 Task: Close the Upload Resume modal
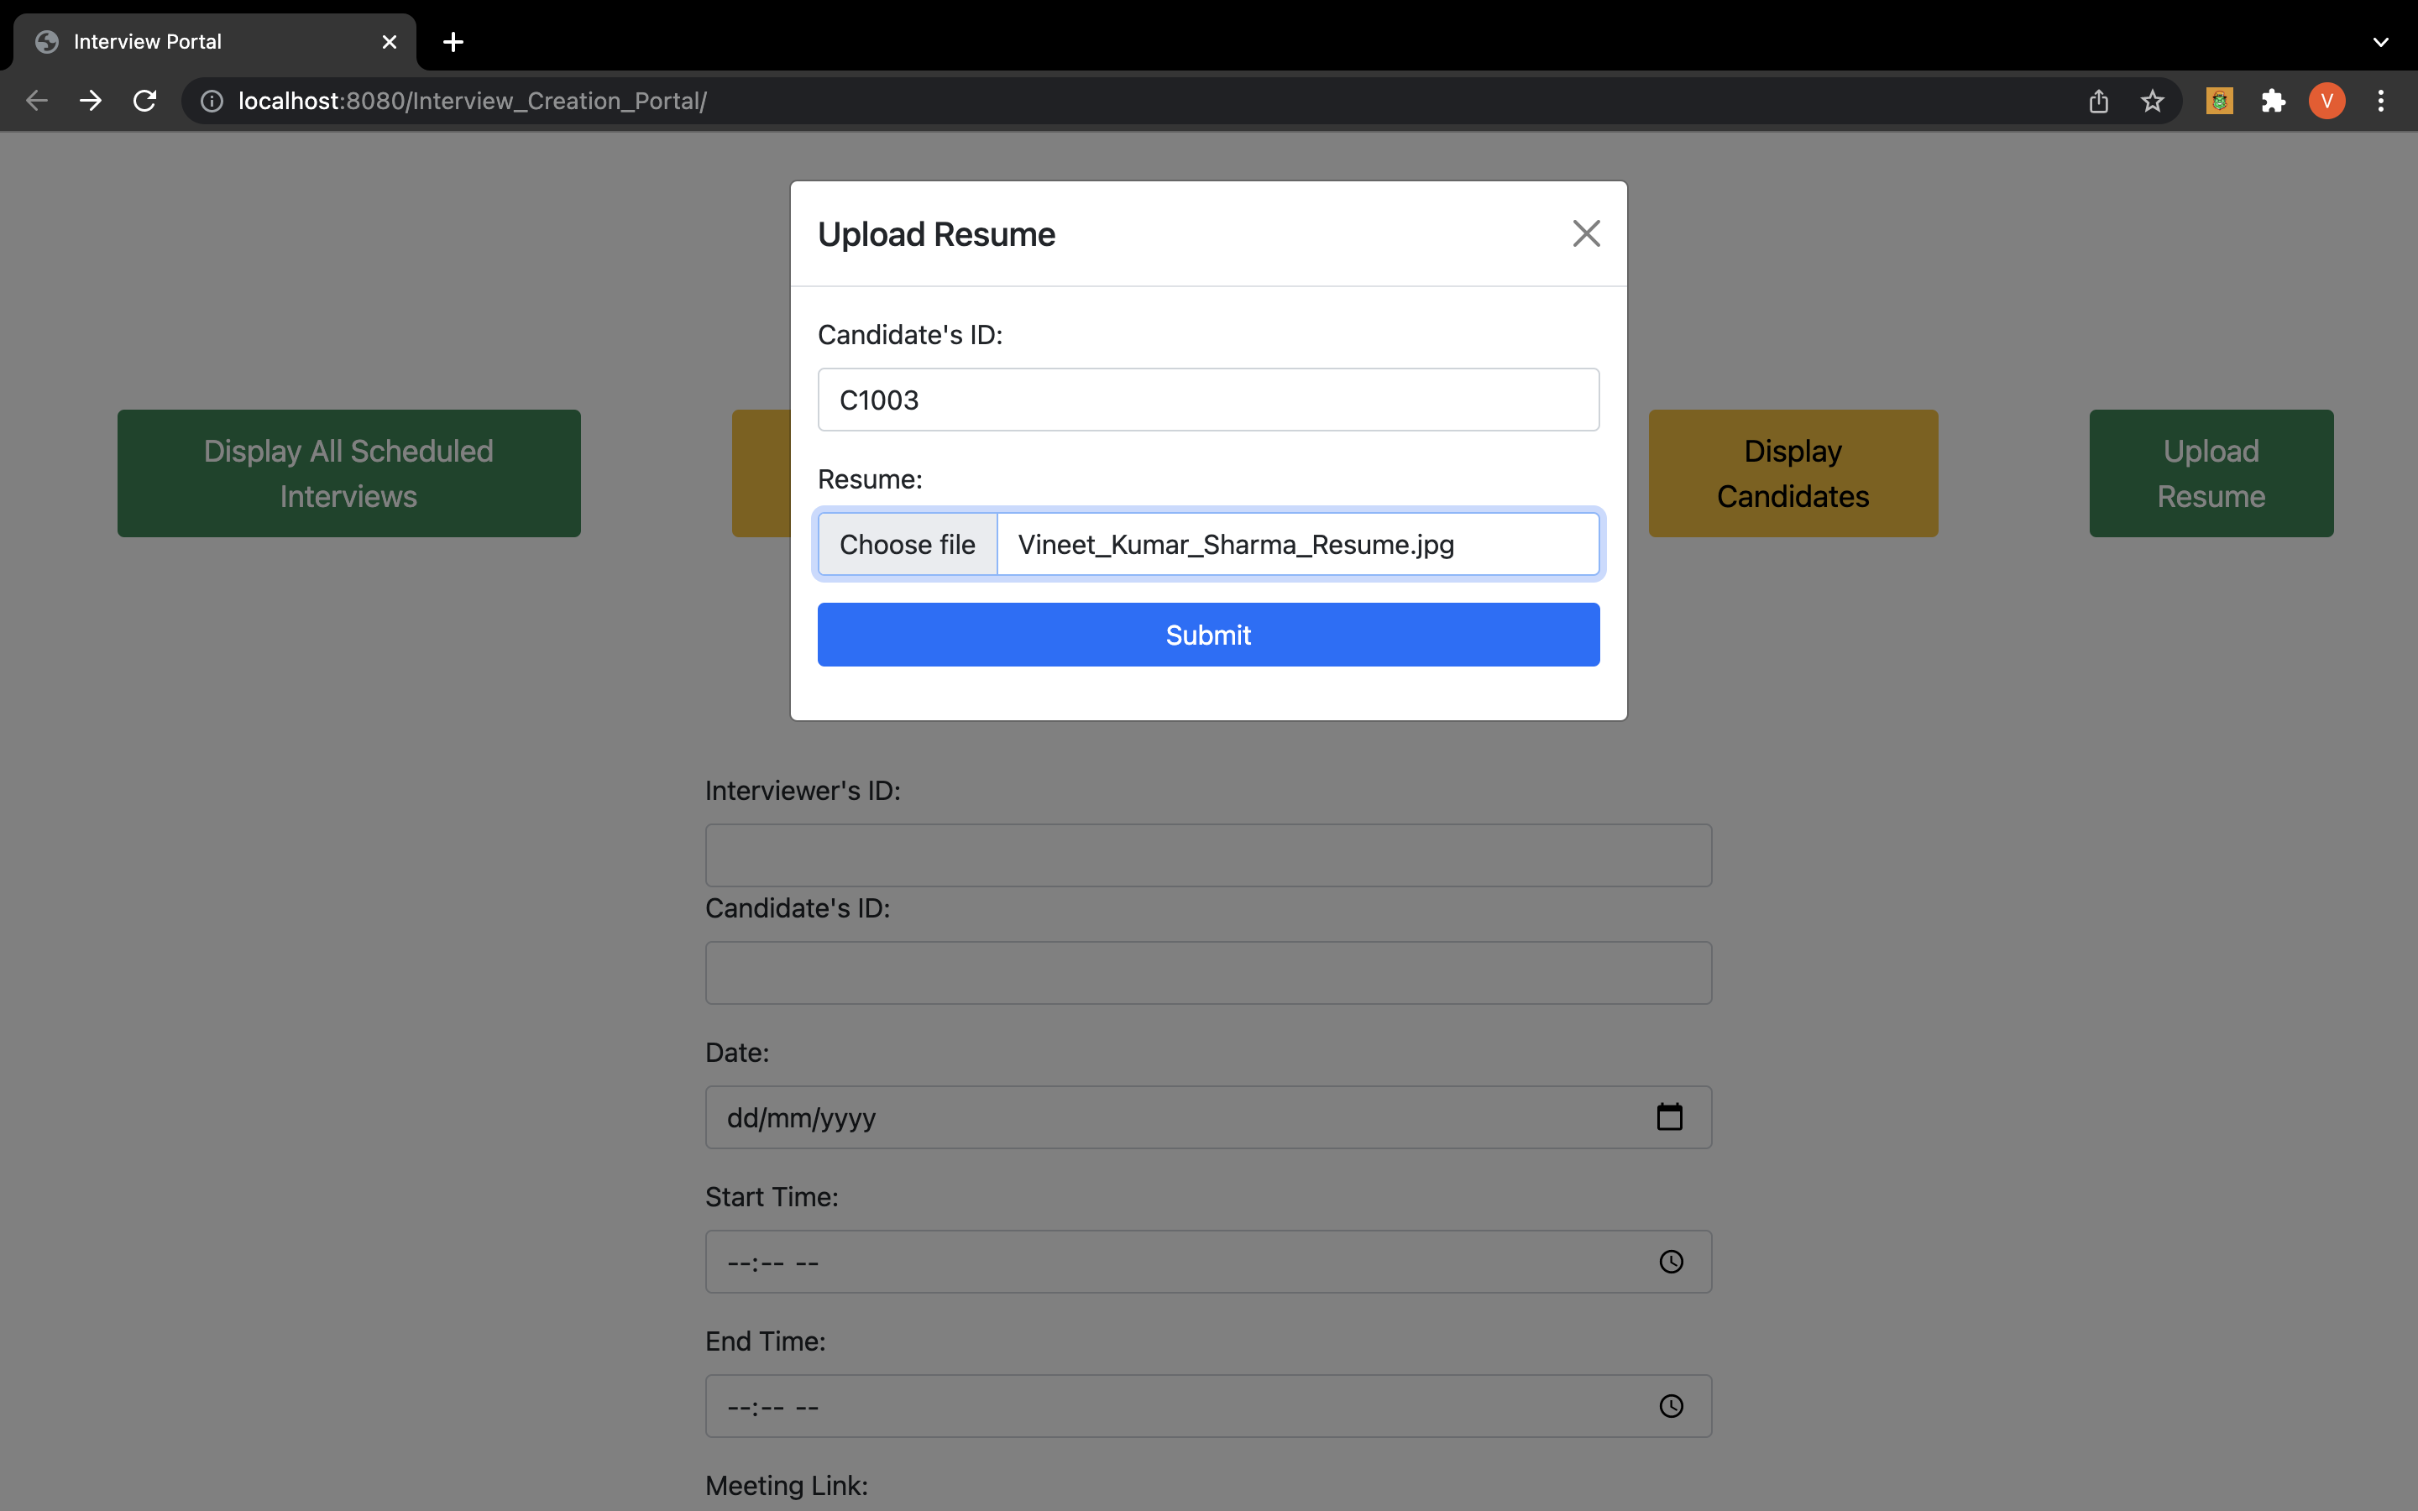[1586, 234]
